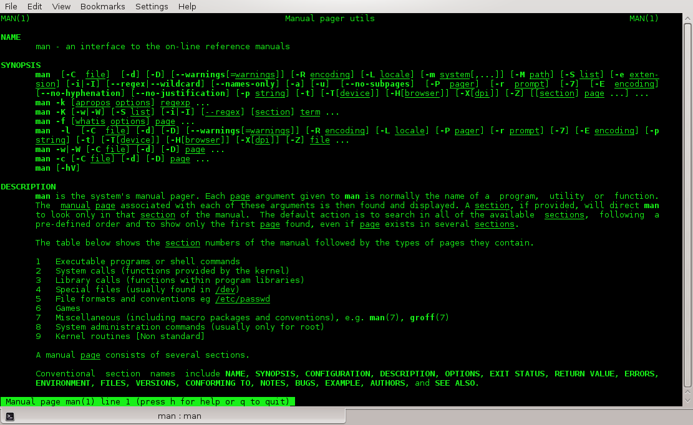Click the scroll down arrow at scrollbar bottom
The image size is (693, 425).
687,401
